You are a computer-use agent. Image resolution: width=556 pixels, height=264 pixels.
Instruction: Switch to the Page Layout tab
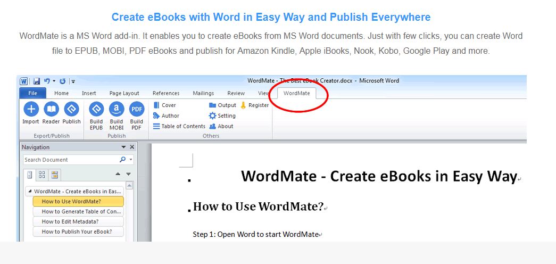[124, 93]
